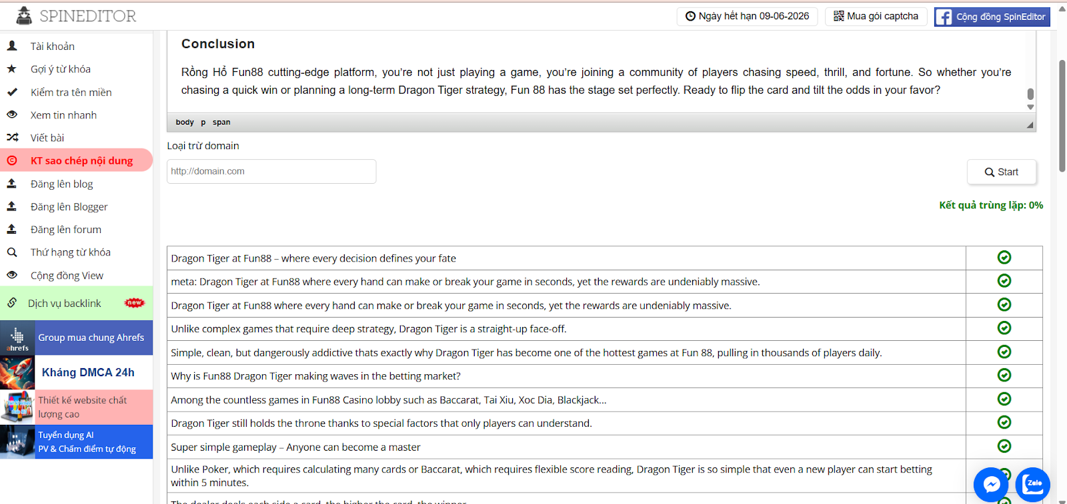The image size is (1067, 504).
Task: Click the star icon beside Gợi ý từ khóa
Action: (12, 69)
